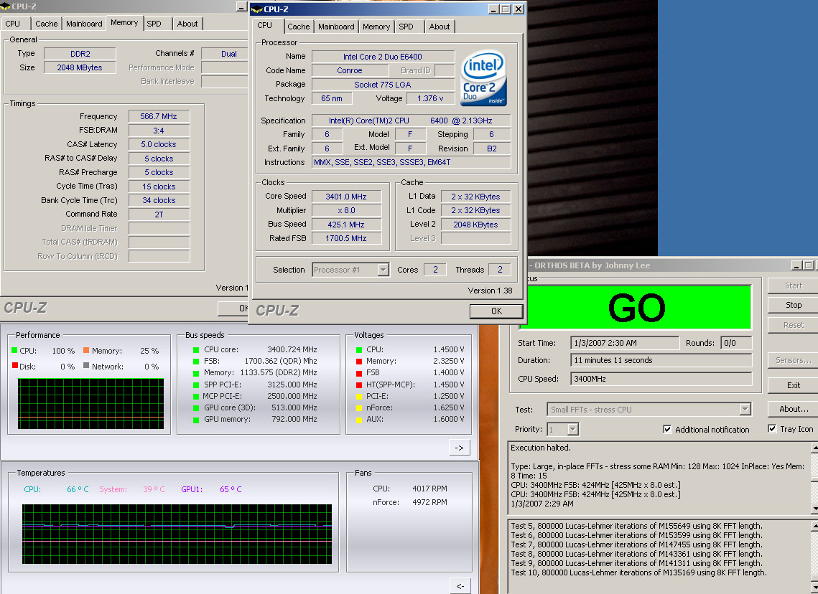Click the <- collapse arrow button
The image size is (818, 594).
tap(460, 586)
